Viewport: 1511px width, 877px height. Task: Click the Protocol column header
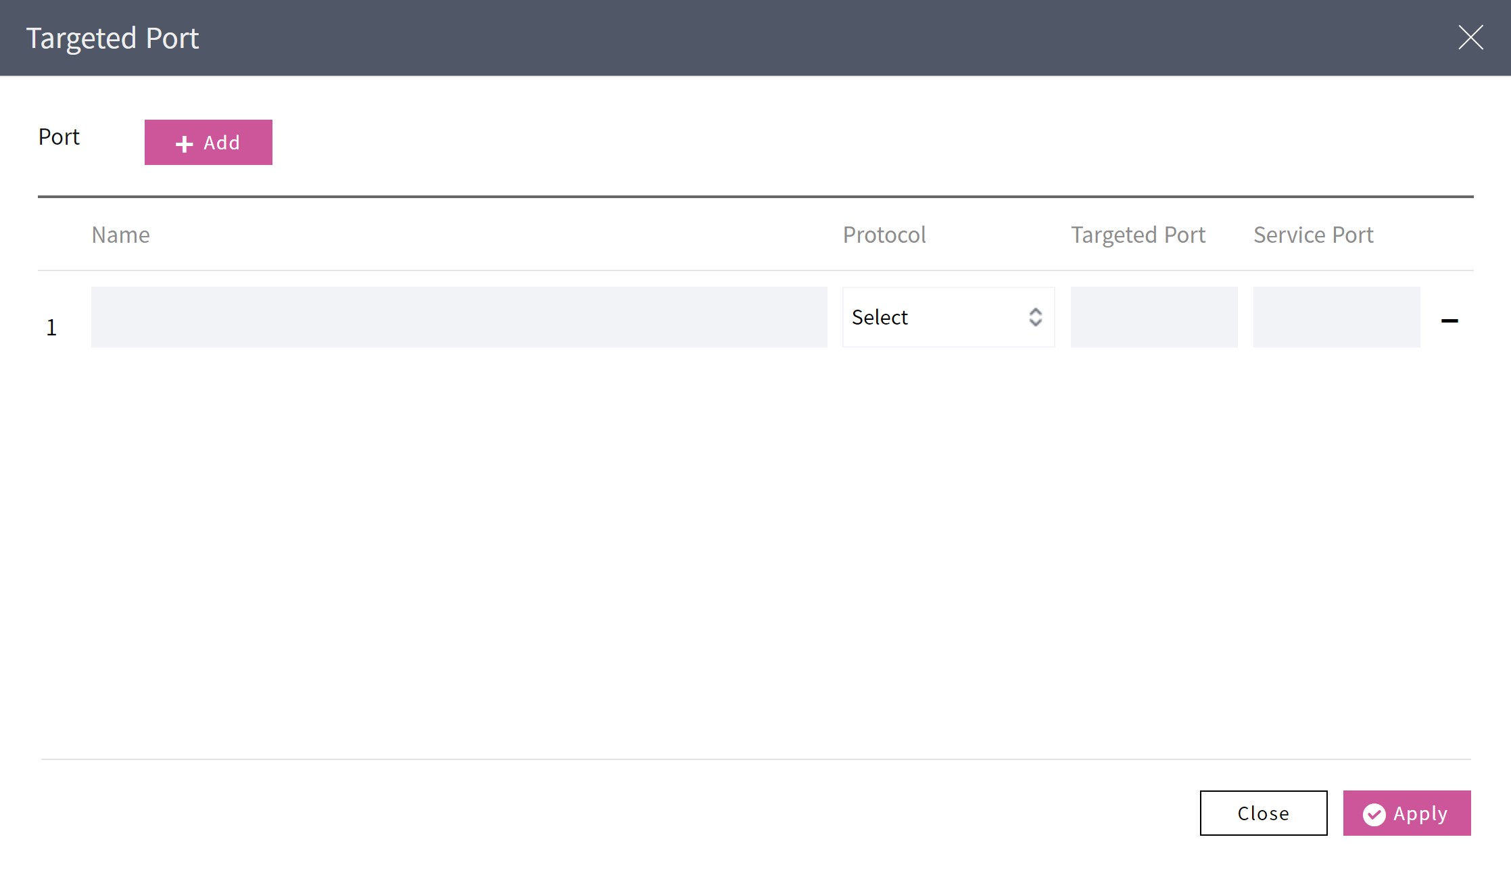[x=884, y=235]
